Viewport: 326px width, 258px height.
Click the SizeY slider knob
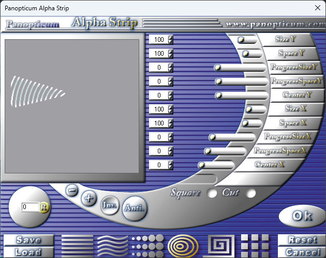click(x=241, y=40)
